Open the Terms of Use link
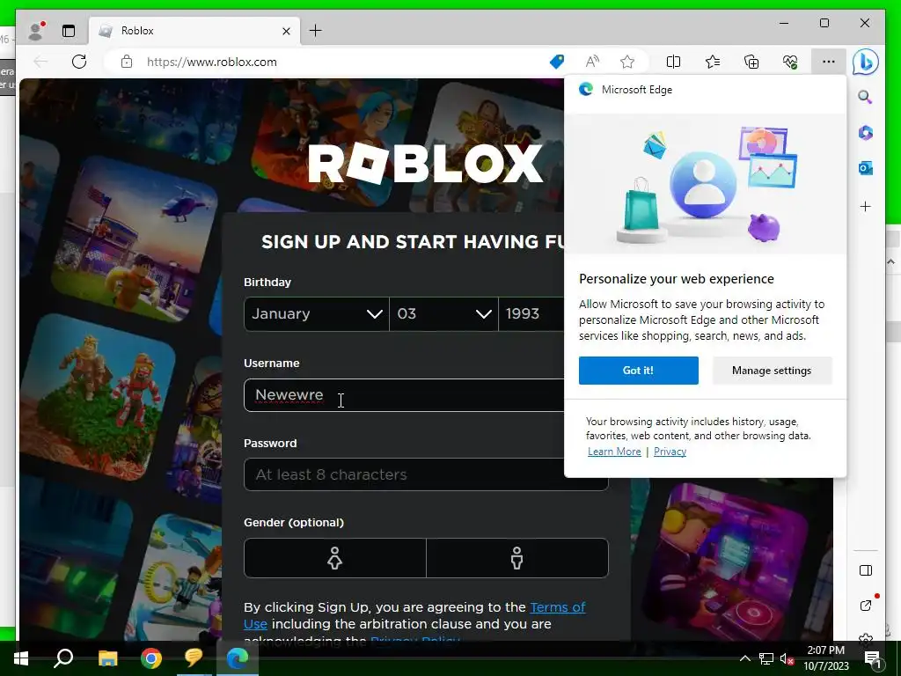 557,607
